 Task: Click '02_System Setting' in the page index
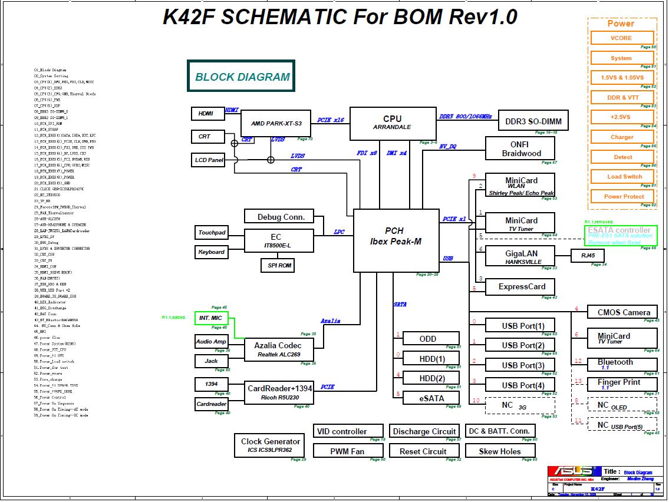coord(51,76)
